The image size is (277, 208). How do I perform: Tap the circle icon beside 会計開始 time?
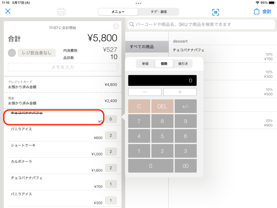click(x=116, y=27)
